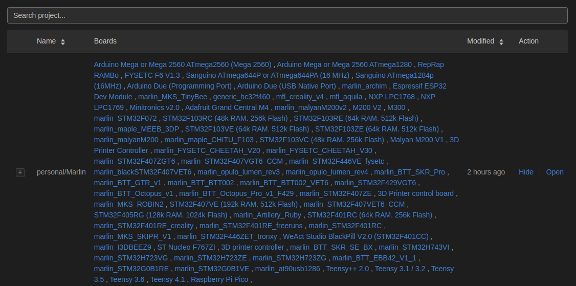The width and height of the screenshot is (576, 286).
Task: Open the personal/Marlin project
Action: click(x=555, y=172)
